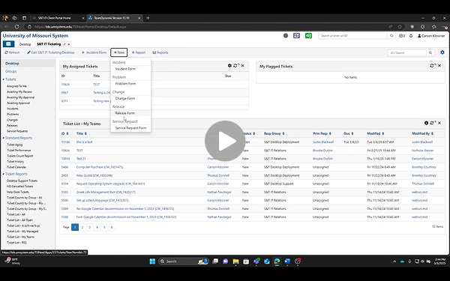Open My Assigned Tickets gear settings
The image size is (450, 281).
[229, 66]
